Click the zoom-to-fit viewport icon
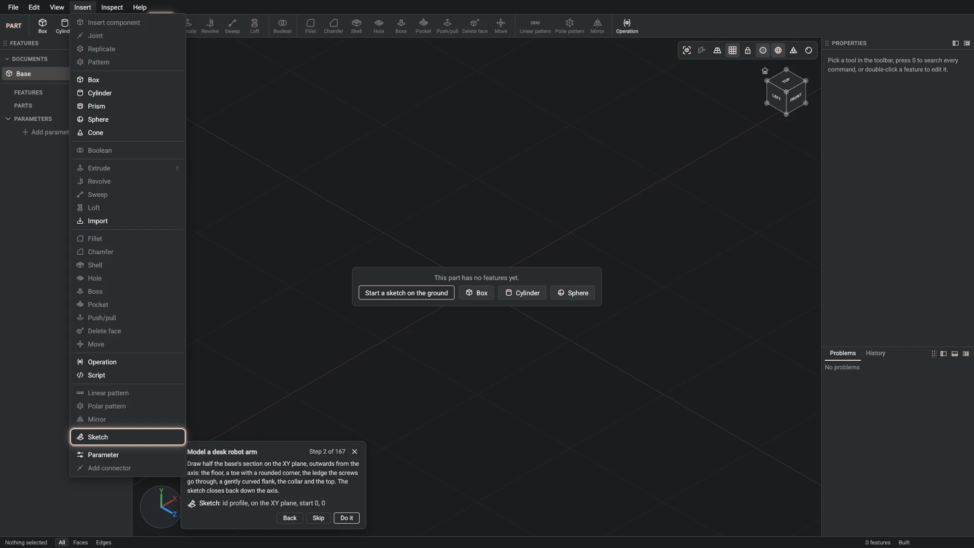 point(687,50)
